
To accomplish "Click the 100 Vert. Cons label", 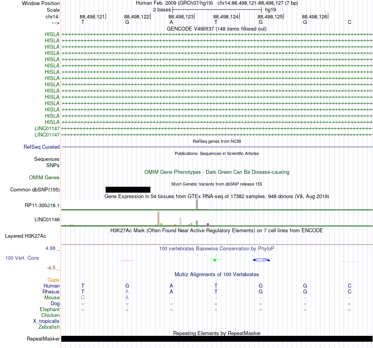I will pyautogui.click(x=22, y=258).
